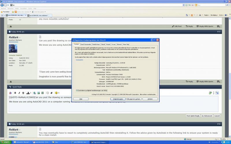This screenshot has height=144, width=231.
Task: Click ReMark's avatar thumbnail
Action: pos(13,48)
